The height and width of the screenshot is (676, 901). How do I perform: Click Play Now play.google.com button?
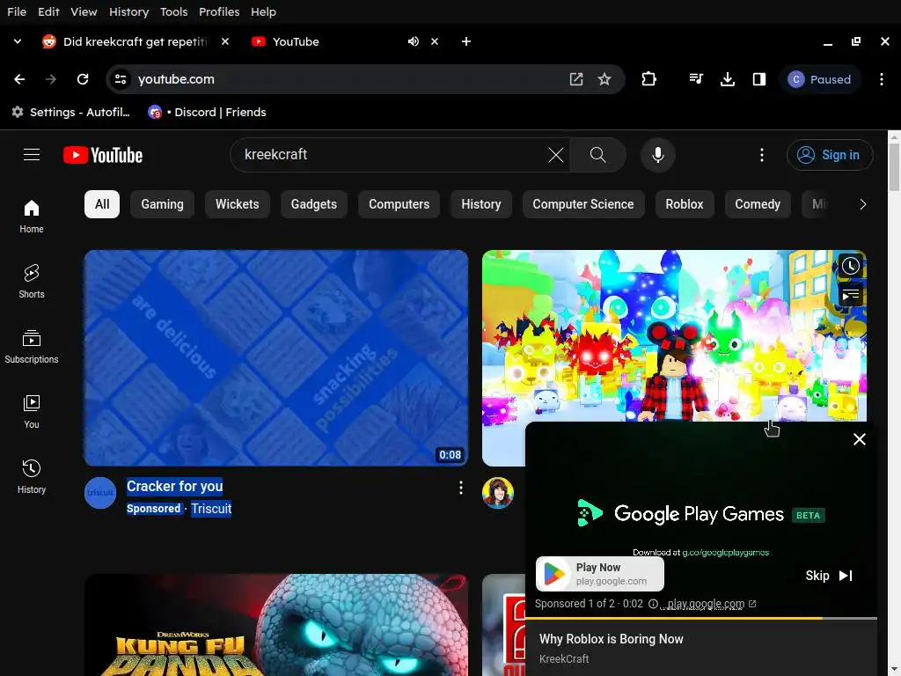pyautogui.click(x=600, y=574)
